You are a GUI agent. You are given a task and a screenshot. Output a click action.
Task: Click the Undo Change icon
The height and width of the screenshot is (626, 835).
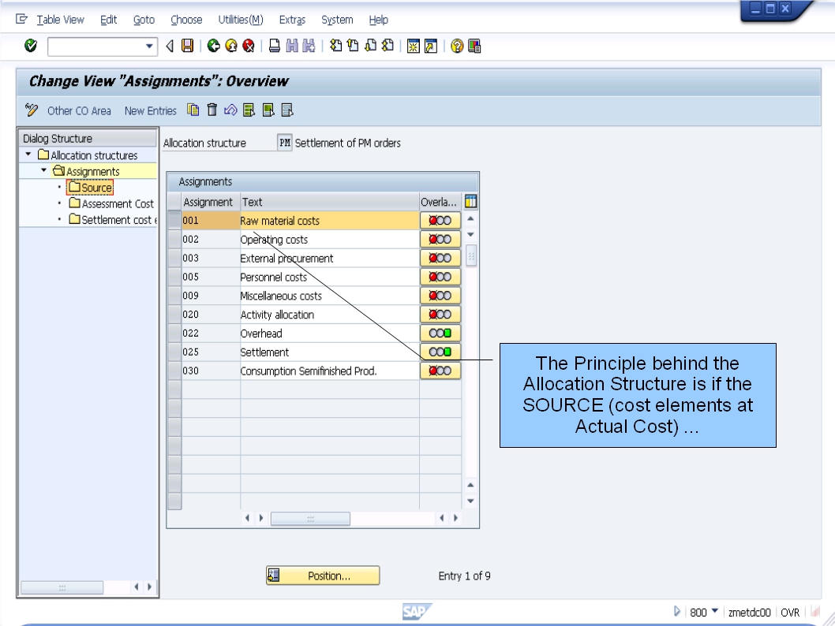[x=230, y=110]
